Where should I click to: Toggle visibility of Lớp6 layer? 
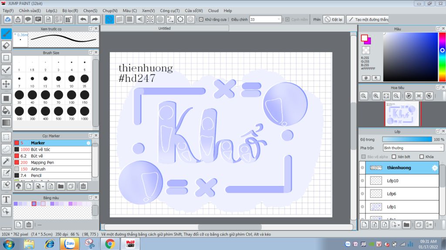pyautogui.click(x=362, y=194)
